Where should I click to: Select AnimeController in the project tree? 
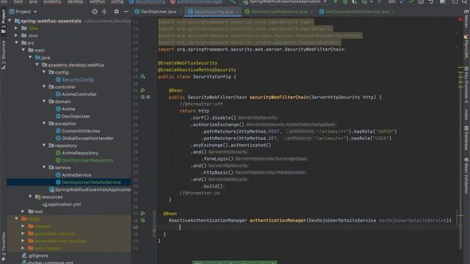click(79, 95)
